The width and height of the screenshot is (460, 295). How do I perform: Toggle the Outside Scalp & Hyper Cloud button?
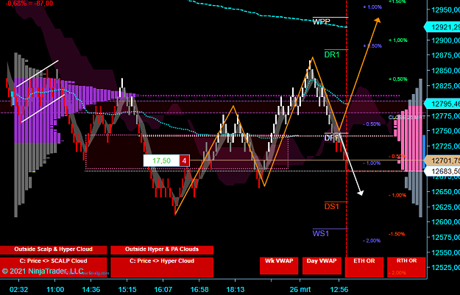(x=53, y=249)
